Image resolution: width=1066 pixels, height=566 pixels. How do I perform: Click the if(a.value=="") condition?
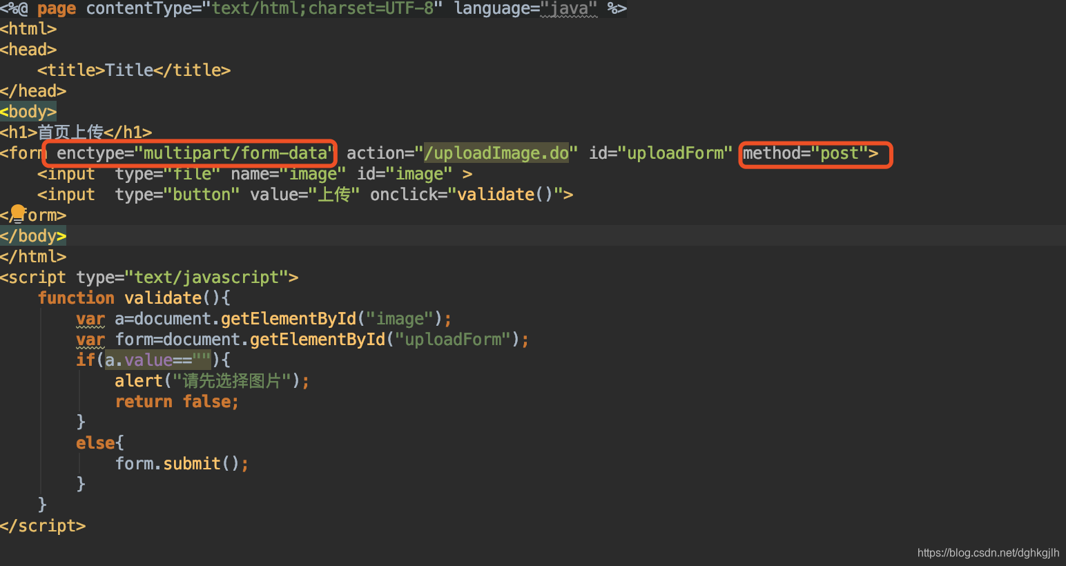pyautogui.click(x=153, y=360)
